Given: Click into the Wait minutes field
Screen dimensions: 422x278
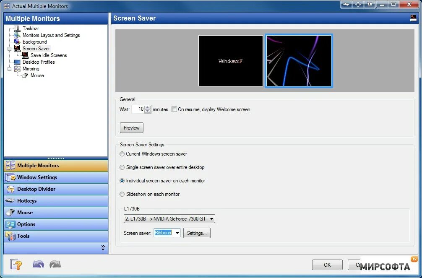Looking at the screenshot, I should (138, 109).
